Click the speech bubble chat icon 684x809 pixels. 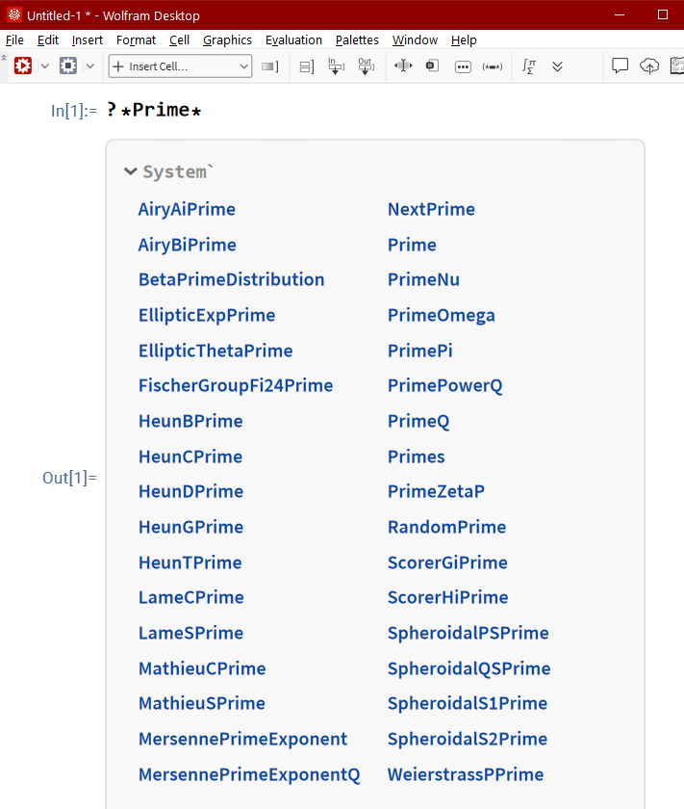621,66
